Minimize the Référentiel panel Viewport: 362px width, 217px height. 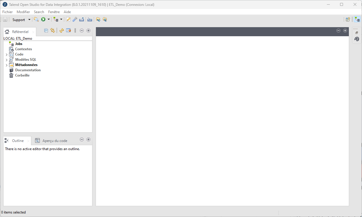[82, 30]
